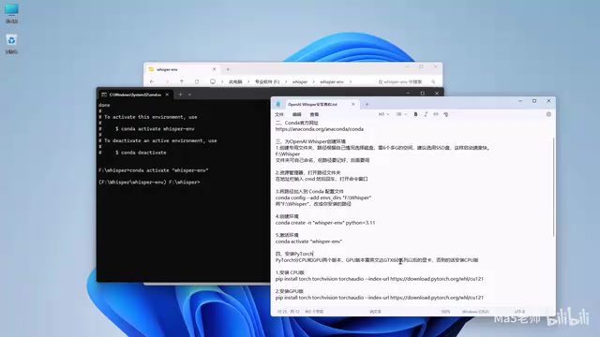Viewport: 600px width, 337px height.
Task: Click the CPU pip install torch line in Notepad
Action: tap(380, 279)
